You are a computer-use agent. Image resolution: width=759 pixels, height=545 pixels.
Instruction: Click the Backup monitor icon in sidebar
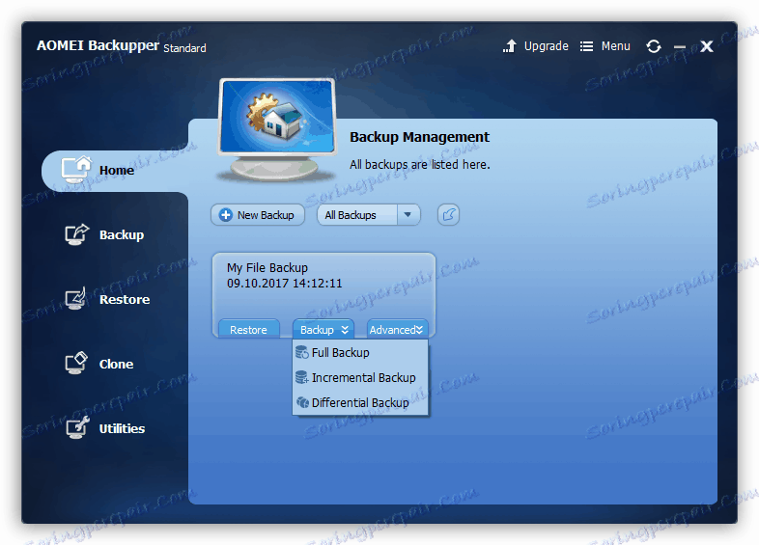click(x=77, y=234)
